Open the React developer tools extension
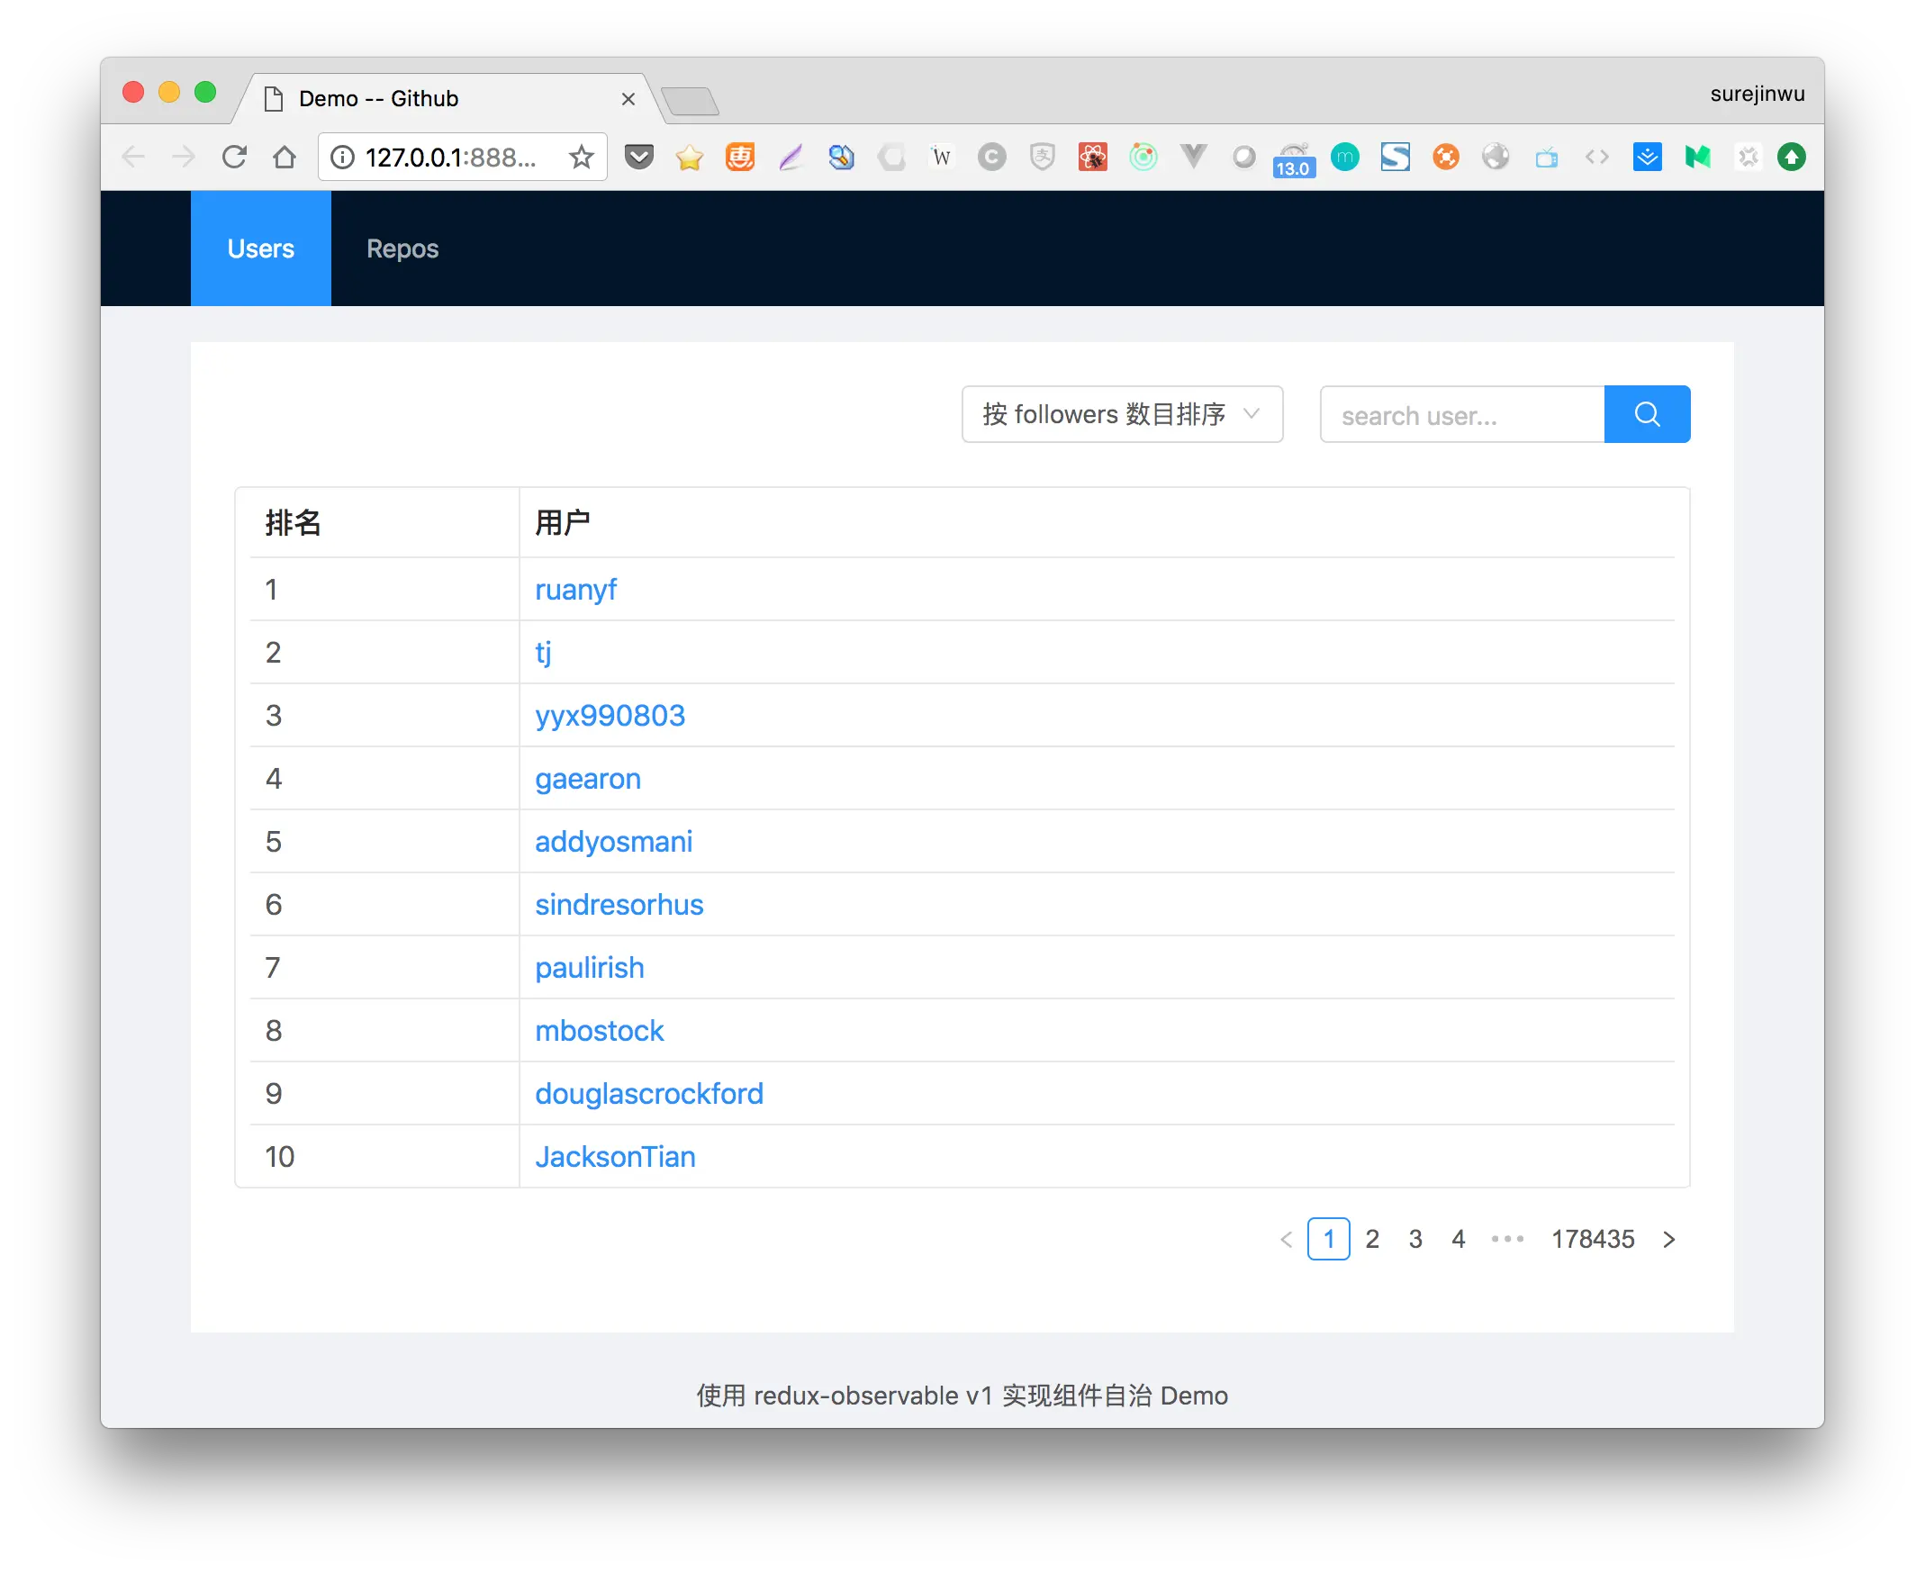1925x1572 pixels. pos(1093,158)
